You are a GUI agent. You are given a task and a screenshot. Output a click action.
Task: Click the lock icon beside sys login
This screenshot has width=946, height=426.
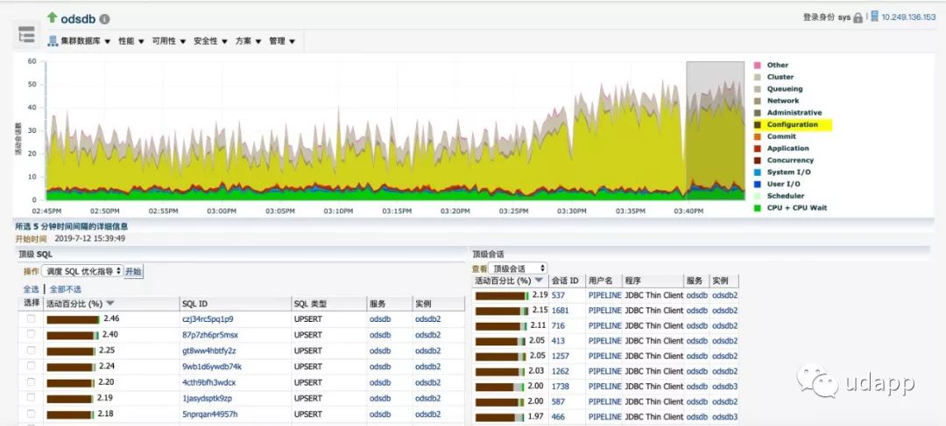[x=858, y=17]
